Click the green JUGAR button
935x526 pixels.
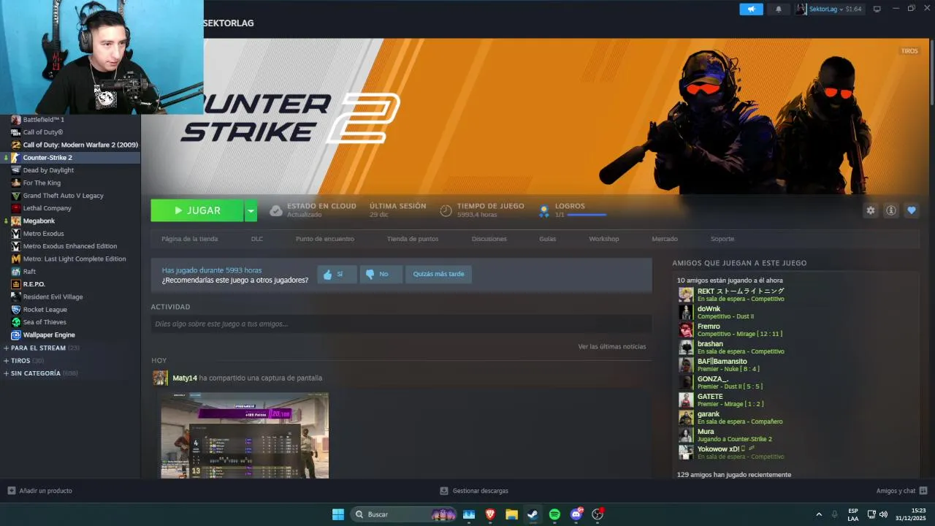coord(197,210)
